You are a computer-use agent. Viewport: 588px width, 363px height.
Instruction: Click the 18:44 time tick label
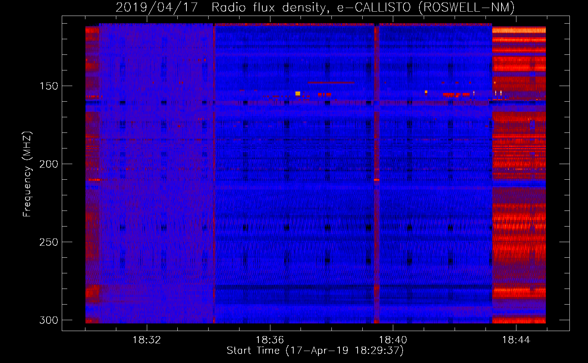click(516, 340)
